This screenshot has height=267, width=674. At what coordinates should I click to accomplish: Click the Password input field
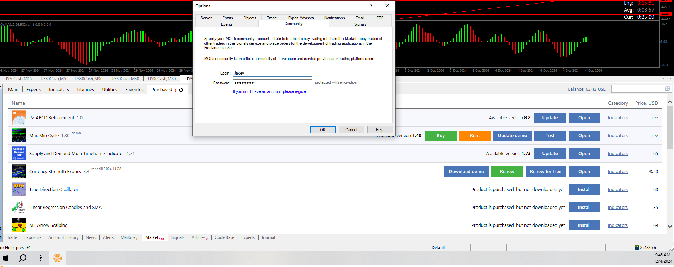coord(273,83)
